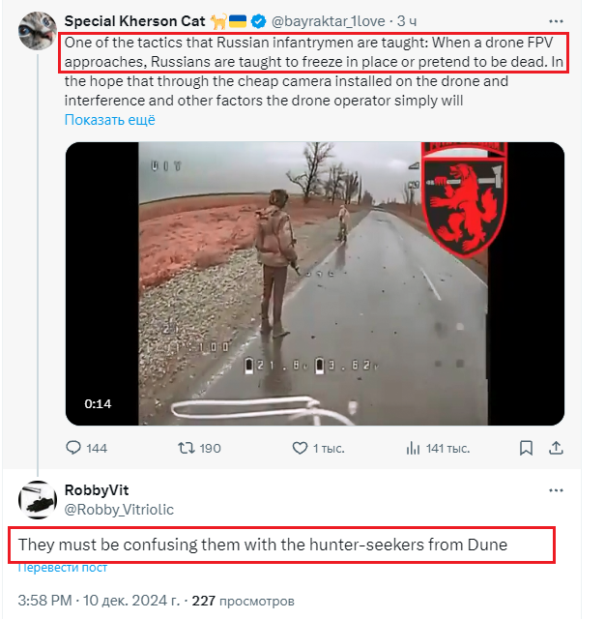Click the 227 просмотров view count
Viewport: 605px width, 619px height.
point(248,600)
